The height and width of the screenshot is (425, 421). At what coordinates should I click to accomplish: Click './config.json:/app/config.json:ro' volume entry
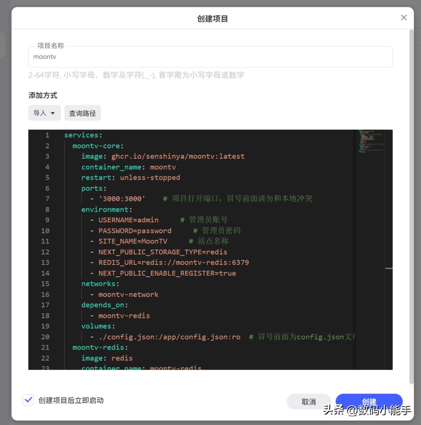tap(169, 337)
